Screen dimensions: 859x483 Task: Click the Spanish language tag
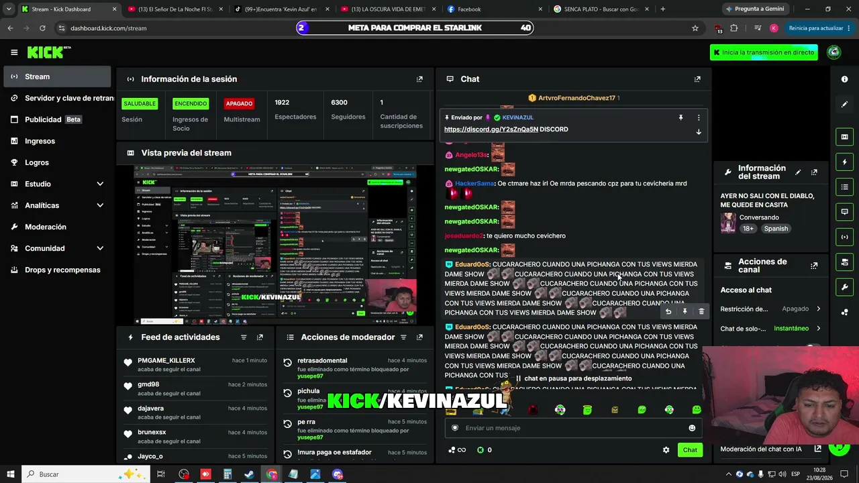click(x=776, y=229)
